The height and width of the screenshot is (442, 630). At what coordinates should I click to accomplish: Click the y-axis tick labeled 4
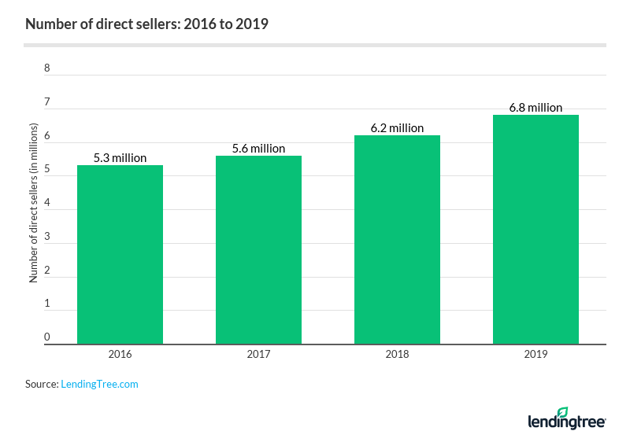click(x=46, y=204)
